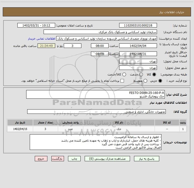Click the خروج exit button

41,159
